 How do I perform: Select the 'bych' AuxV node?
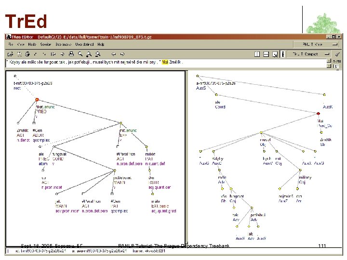point(264,152)
